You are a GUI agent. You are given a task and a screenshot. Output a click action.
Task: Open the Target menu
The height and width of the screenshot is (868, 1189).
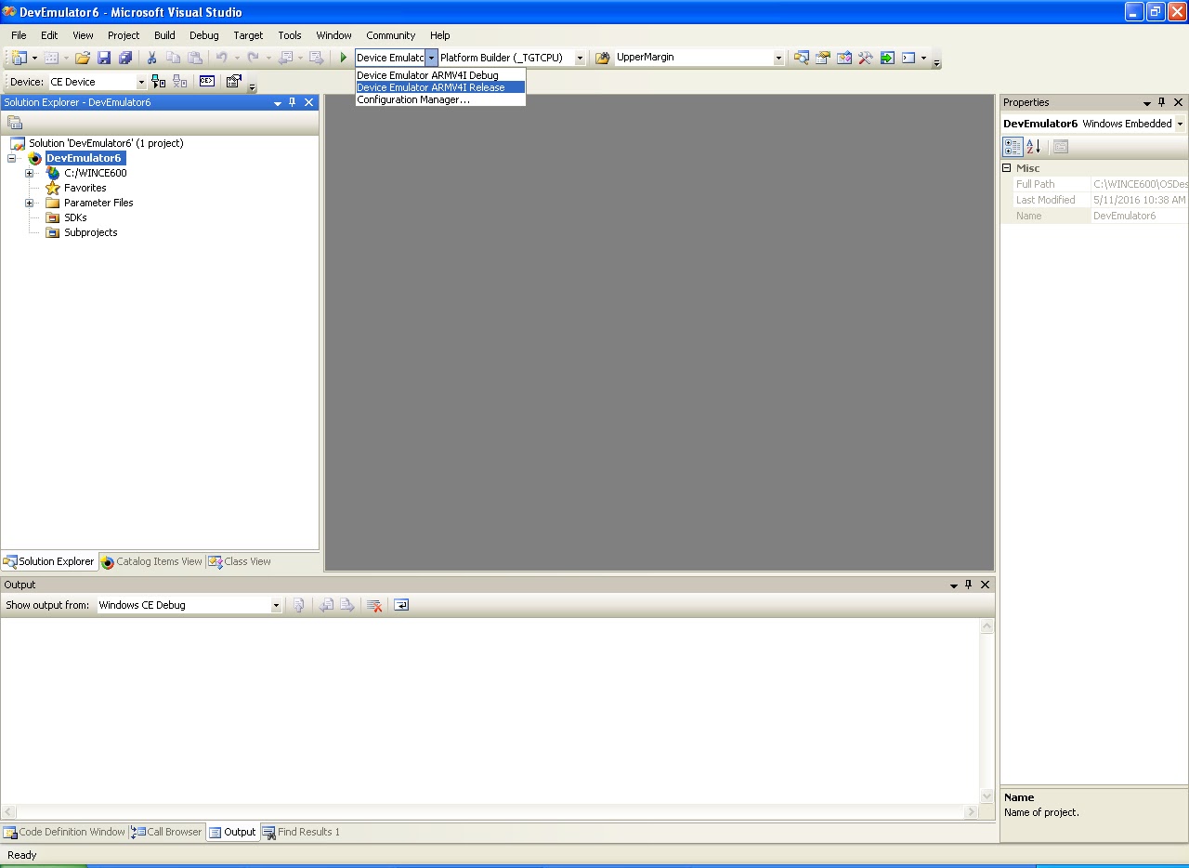point(248,35)
